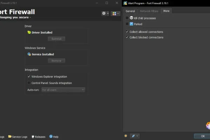Open the Help link
210x140 pixels.
[54, 136]
